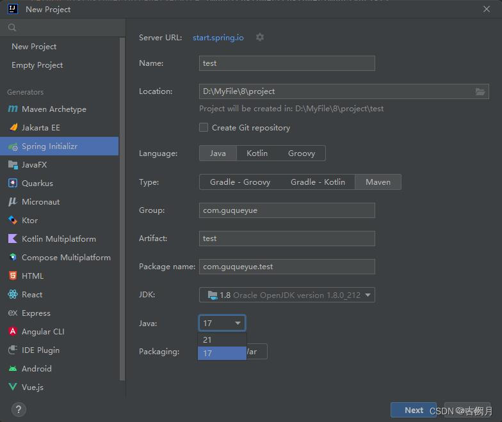Click the Artifact input field
Screen dimensions: 502x422
click(x=287, y=238)
